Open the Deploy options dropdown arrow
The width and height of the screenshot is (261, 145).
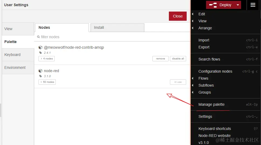[238, 5]
